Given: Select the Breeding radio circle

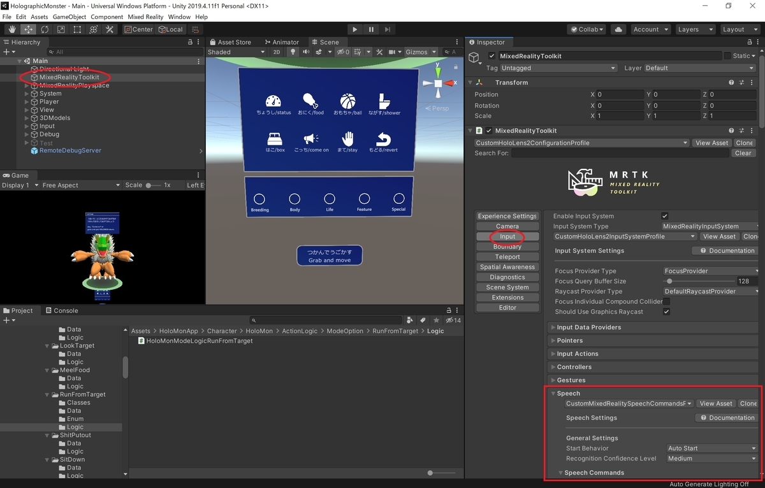Looking at the screenshot, I should pyautogui.click(x=259, y=199).
